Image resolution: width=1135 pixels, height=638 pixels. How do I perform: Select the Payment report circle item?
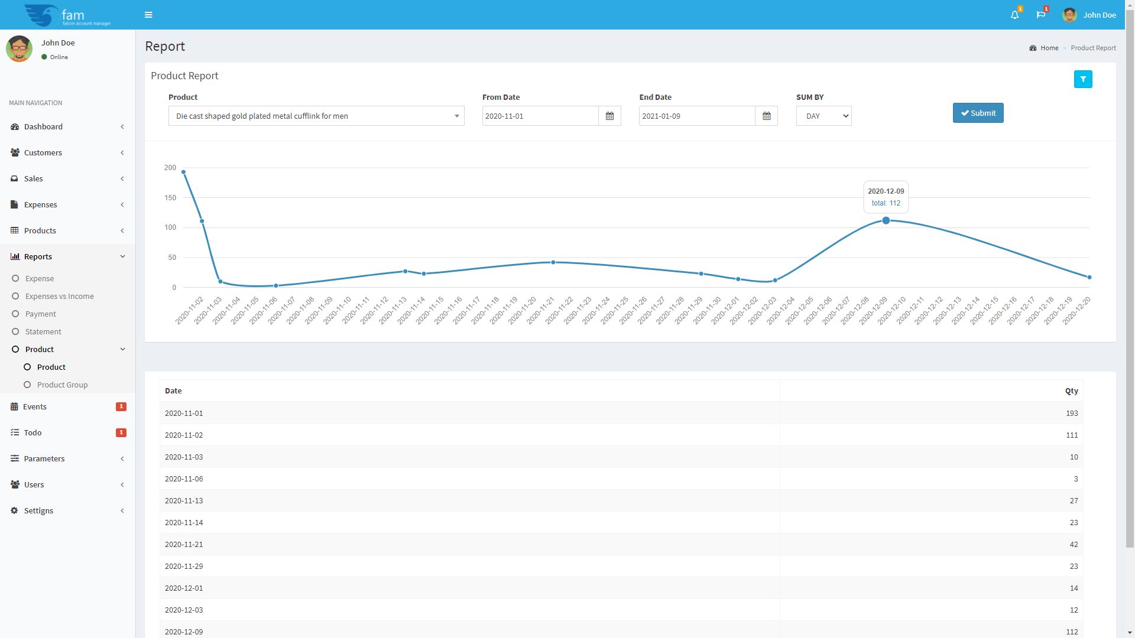pos(40,314)
